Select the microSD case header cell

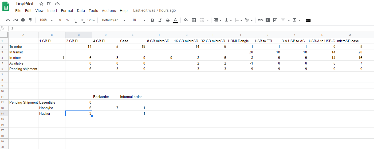click(350, 41)
